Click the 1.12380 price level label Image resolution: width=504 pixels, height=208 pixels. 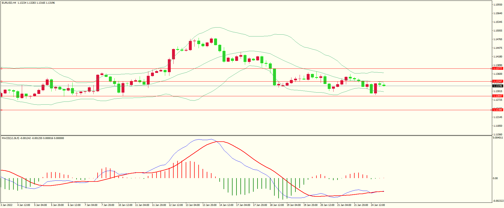498,110
